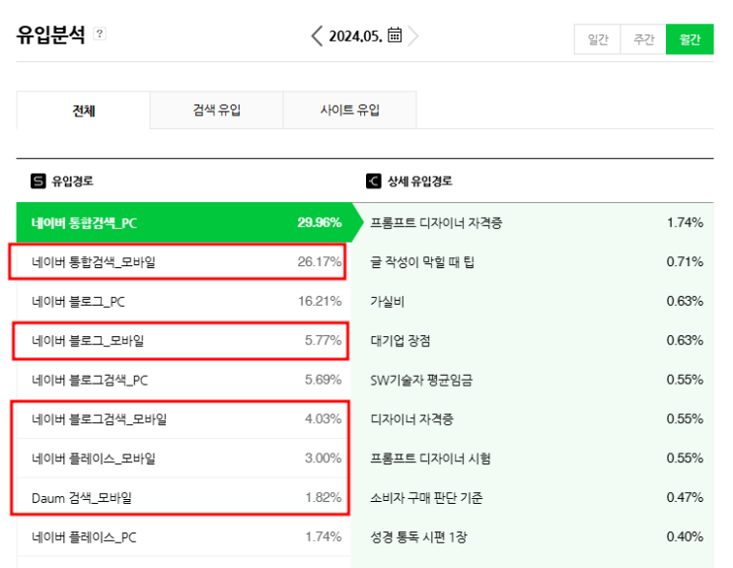Click keyword 프롬프트 디자이너 자격증
The height and width of the screenshot is (568, 733).
436,223
